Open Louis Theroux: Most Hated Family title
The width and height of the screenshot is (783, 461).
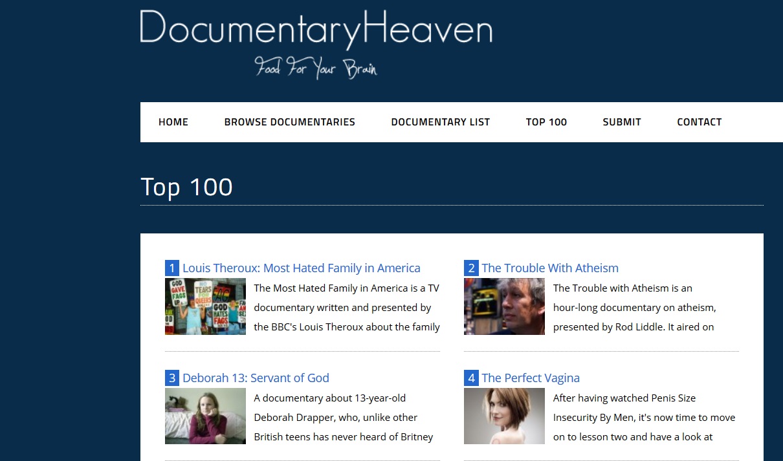pos(301,268)
